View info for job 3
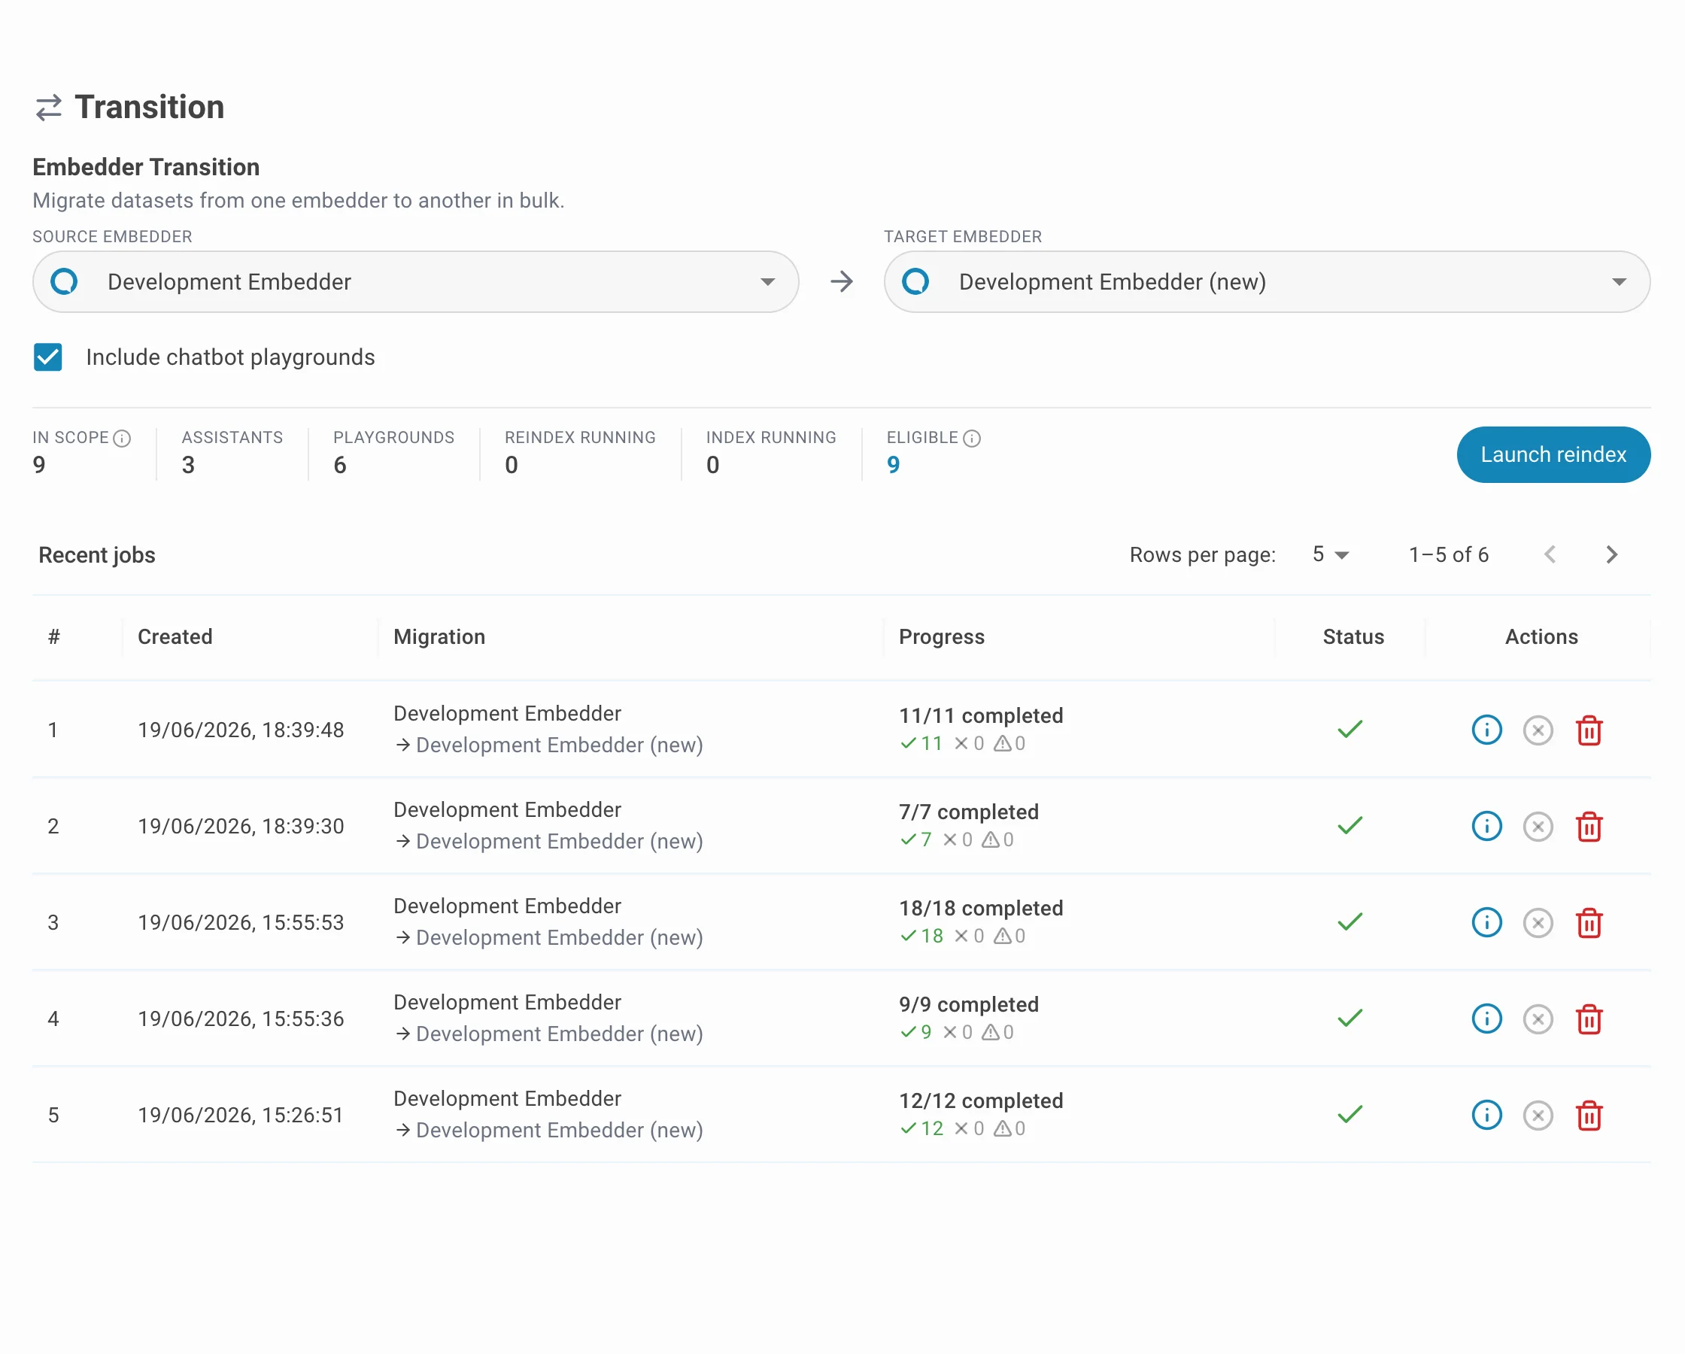 tap(1486, 922)
